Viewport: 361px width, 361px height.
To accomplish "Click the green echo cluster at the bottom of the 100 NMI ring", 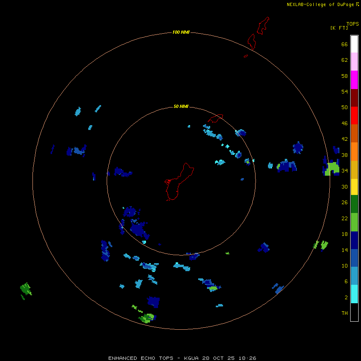I will tap(147, 318).
